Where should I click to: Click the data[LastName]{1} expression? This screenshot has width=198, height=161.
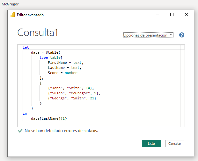tap(49, 118)
